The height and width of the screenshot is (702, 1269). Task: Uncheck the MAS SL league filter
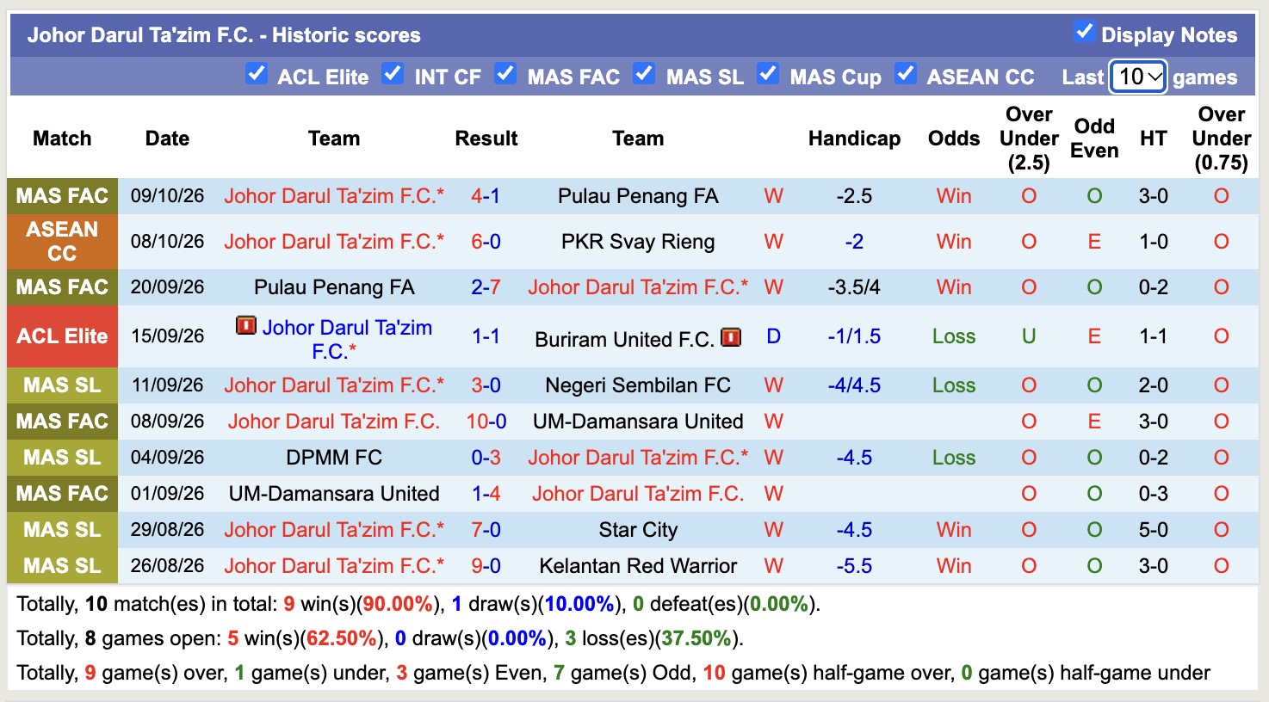click(644, 74)
